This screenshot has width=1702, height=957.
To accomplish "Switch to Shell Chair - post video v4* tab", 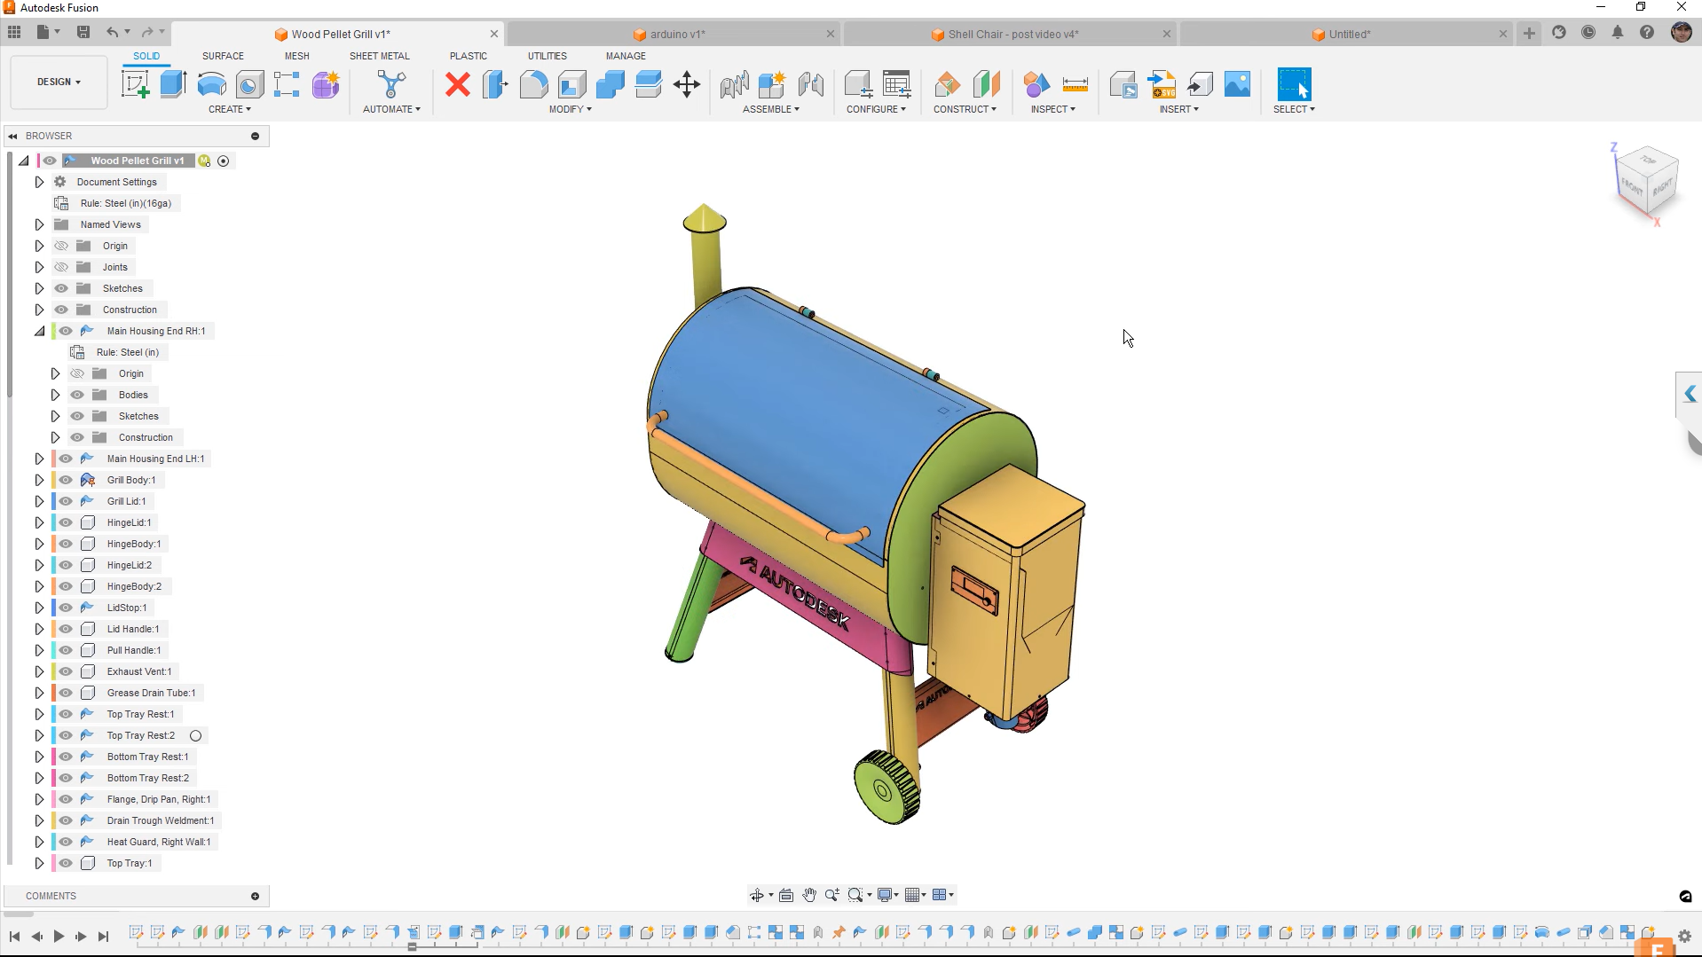I will (x=1011, y=35).
